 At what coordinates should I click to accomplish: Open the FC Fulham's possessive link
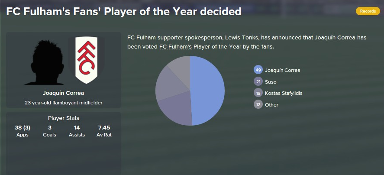[x=175, y=47]
